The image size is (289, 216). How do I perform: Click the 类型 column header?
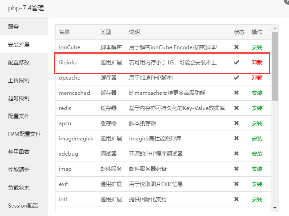pyautogui.click(x=106, y=32)
